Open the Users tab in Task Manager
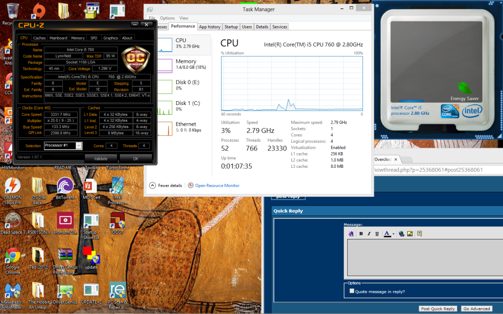Image resolution: width=503 pixels, height=314 pixels. pyautogui.click(x=247, y=27)
